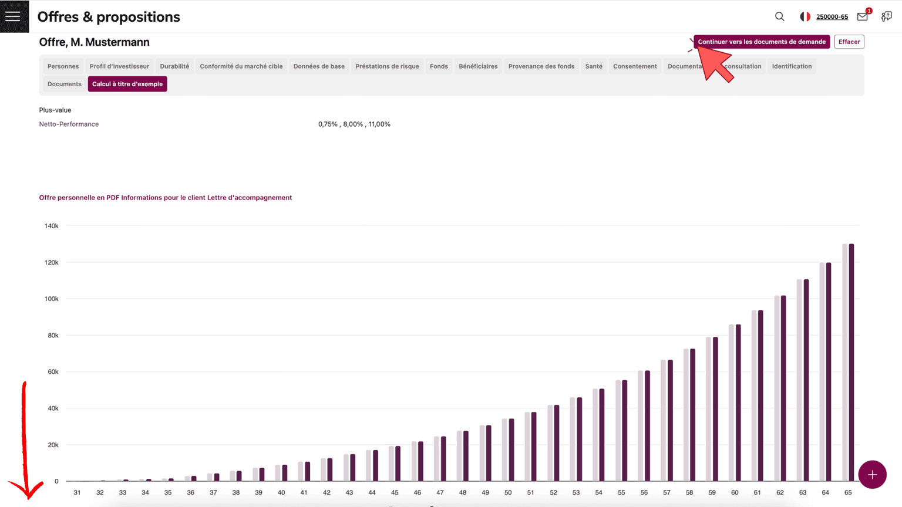Open the mail inbox icon
The height and width of the screenshot is (507, 902).
(x=862, y=16)
